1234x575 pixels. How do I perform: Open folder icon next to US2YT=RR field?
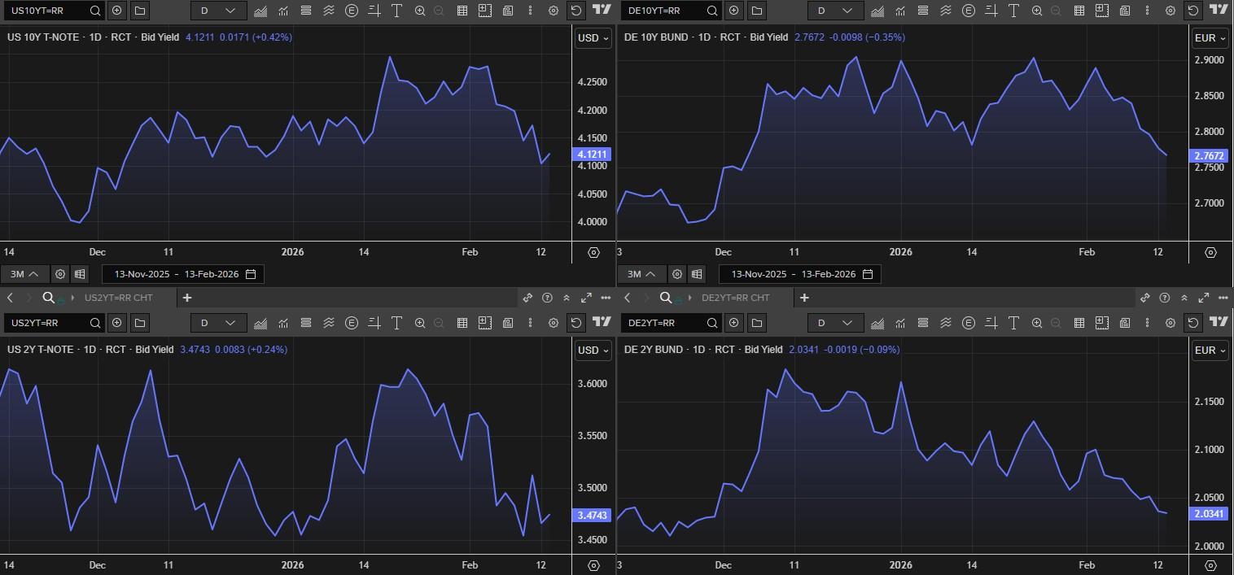point(140,323)
